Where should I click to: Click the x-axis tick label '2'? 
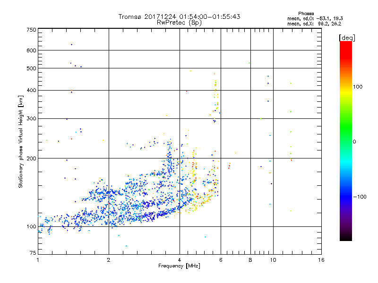[x=109, y=260]
